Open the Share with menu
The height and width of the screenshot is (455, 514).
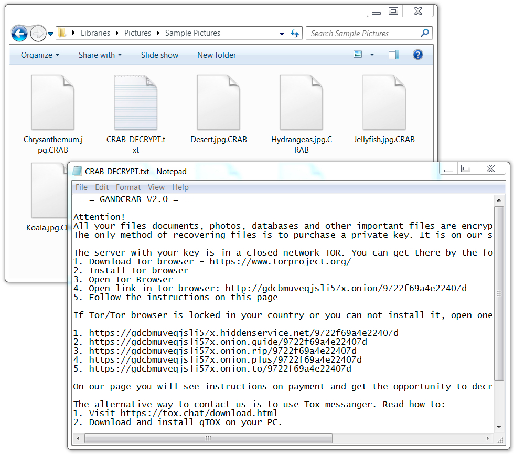100,55
